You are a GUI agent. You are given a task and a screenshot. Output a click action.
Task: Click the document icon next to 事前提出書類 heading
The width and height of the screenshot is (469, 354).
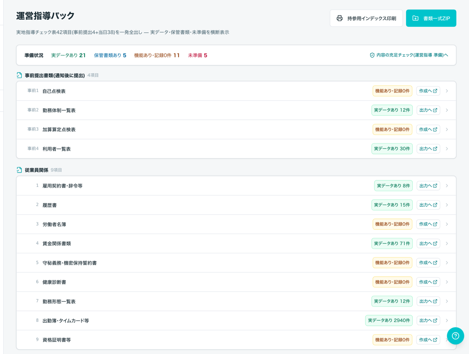coord(19,75)
